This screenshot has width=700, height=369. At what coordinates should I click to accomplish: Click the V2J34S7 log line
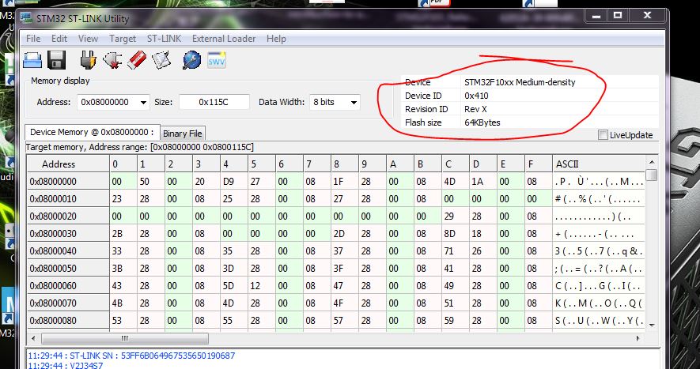(x=65, y=365)
